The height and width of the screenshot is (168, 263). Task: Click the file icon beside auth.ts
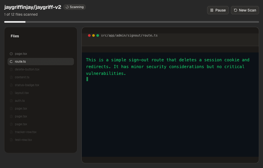click(x=11, y=101)
